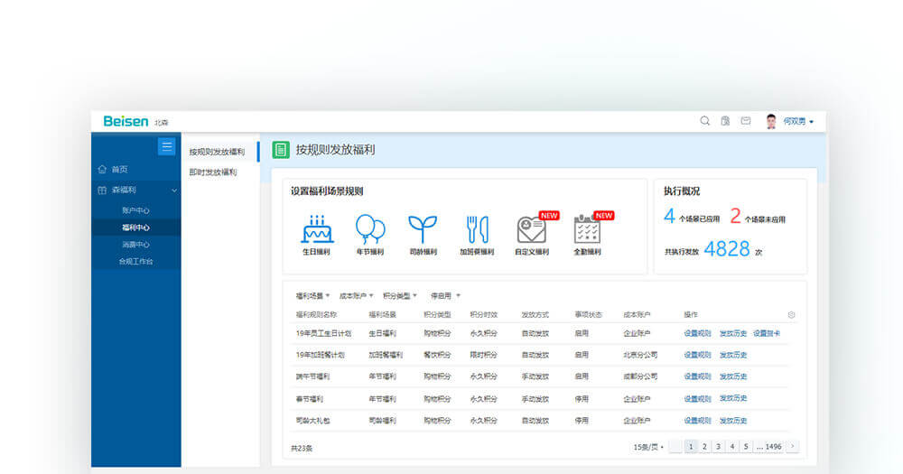903x474 pixels.
Task: Click 设置规则 for 19年加班餐计划
Action: 697,356
